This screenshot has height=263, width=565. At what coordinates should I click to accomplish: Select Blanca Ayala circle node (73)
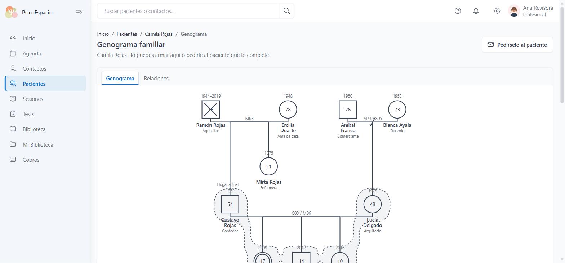coord(397,110)
